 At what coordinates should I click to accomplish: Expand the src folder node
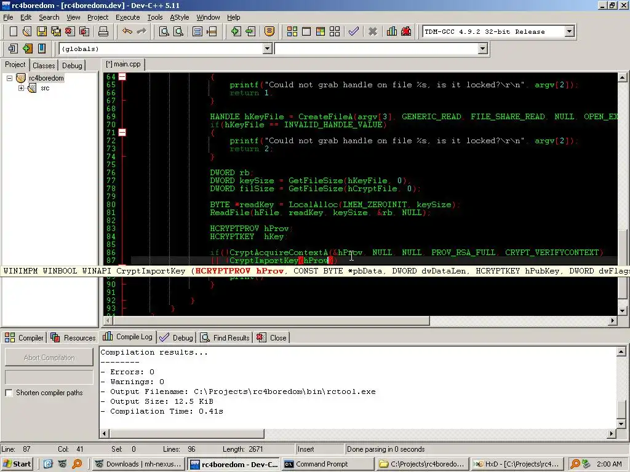coord(22,88)
